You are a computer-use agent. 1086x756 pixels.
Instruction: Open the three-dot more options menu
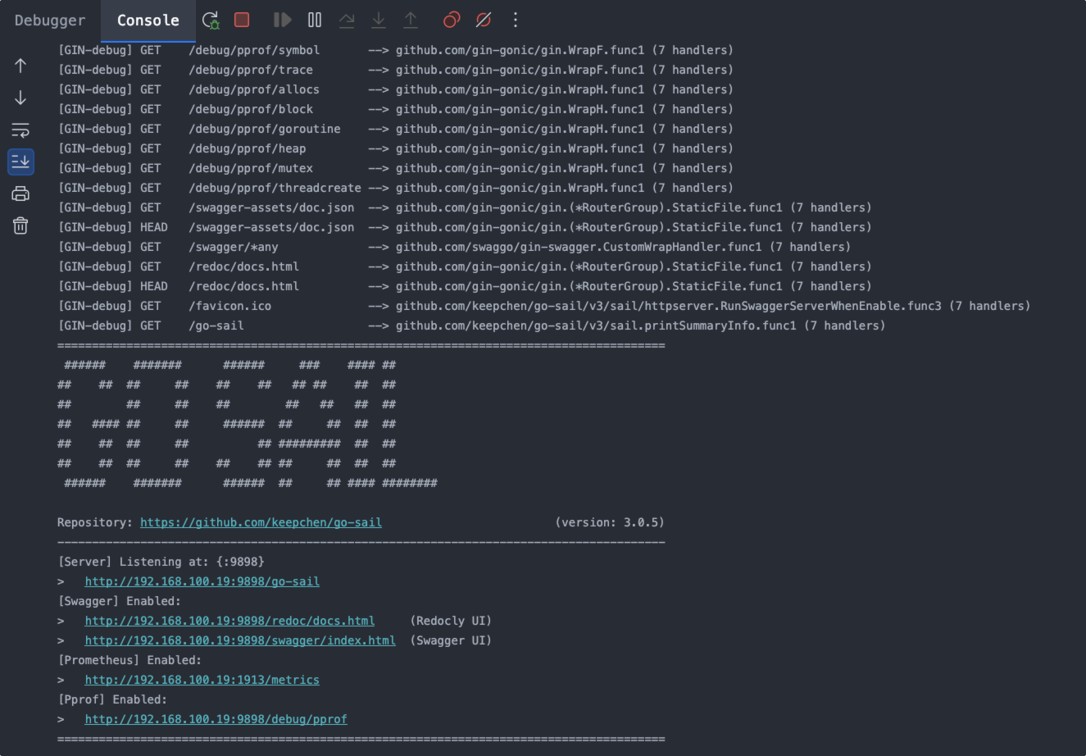click(516, 20)
